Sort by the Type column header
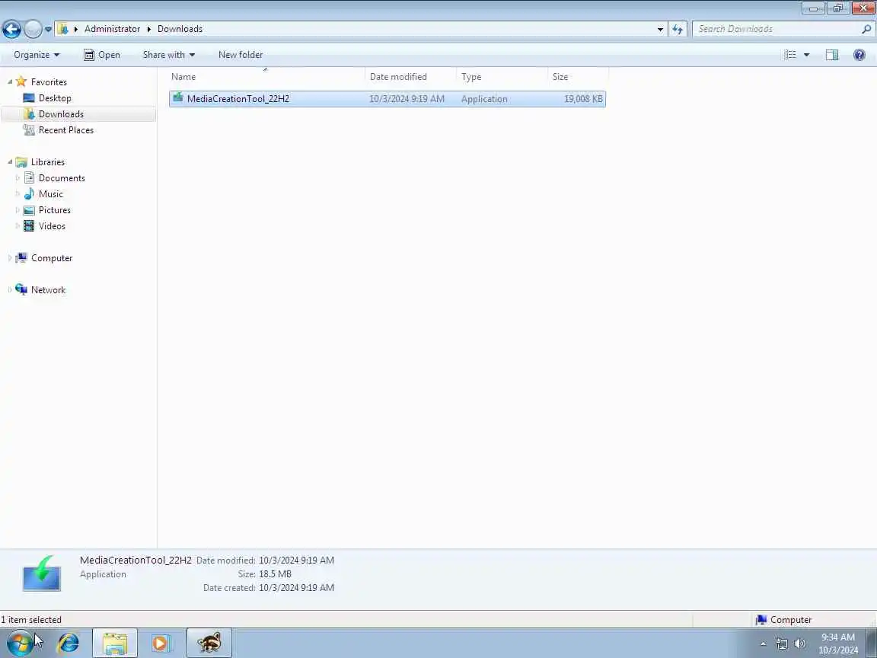 pyautogui.click(x=502, y=77)
